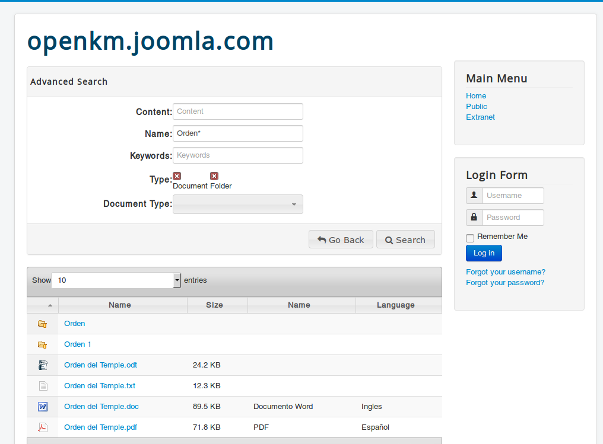Click the Go Back button
Image resolution: width=603 pixels, height=444 pixels.
pos(341,239)
